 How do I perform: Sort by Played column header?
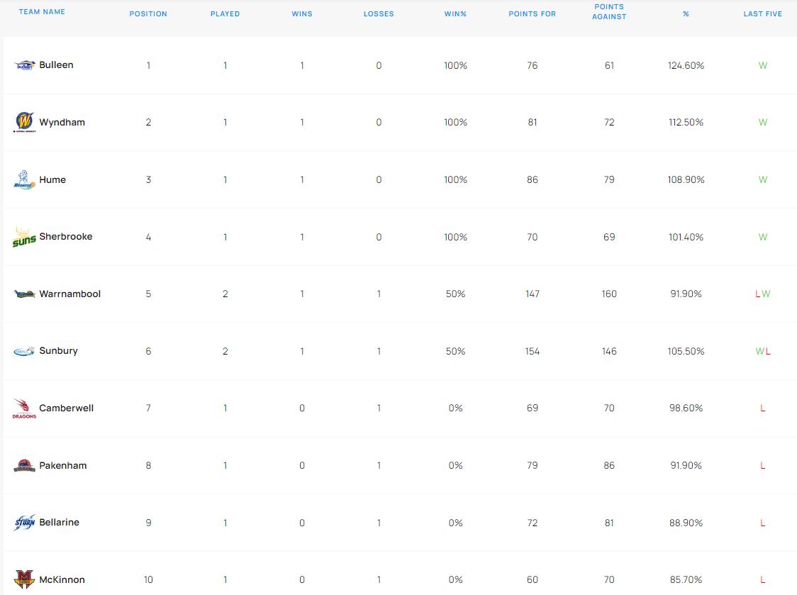(225, 13)
